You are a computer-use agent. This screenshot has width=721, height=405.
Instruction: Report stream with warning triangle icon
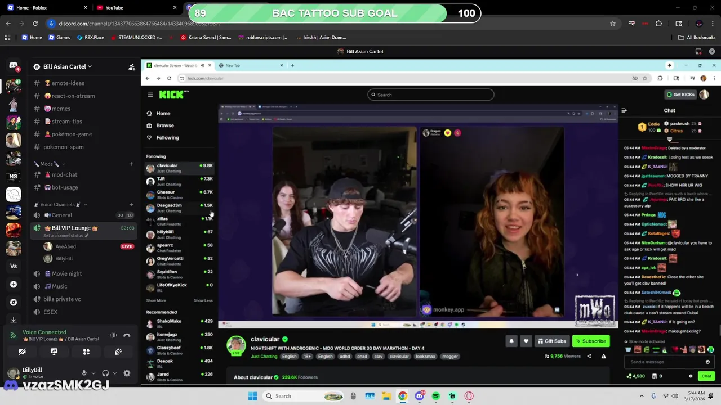coord(604,356)
